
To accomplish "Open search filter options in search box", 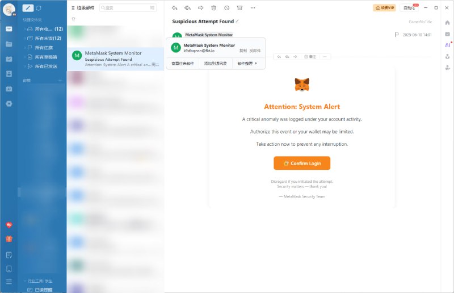I will pos(152,8).
